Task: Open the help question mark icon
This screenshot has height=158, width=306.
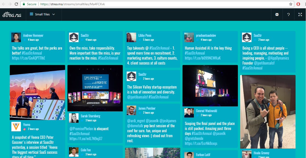Action: pos(288,15)
